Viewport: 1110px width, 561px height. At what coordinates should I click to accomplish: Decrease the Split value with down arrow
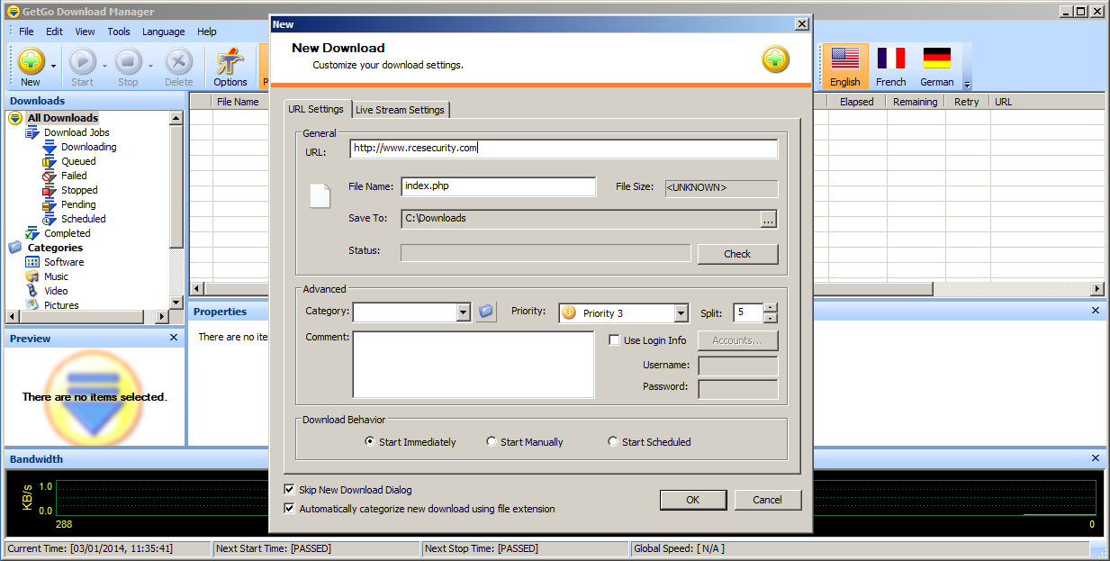point(770,318)
